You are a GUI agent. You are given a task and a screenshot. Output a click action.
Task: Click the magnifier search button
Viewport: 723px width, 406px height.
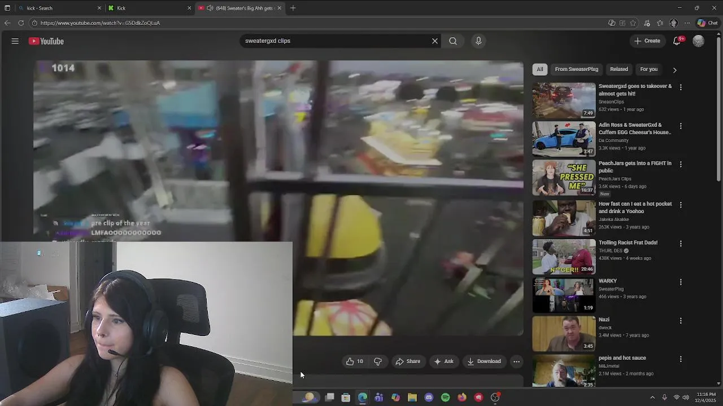[x=453, y=41]
